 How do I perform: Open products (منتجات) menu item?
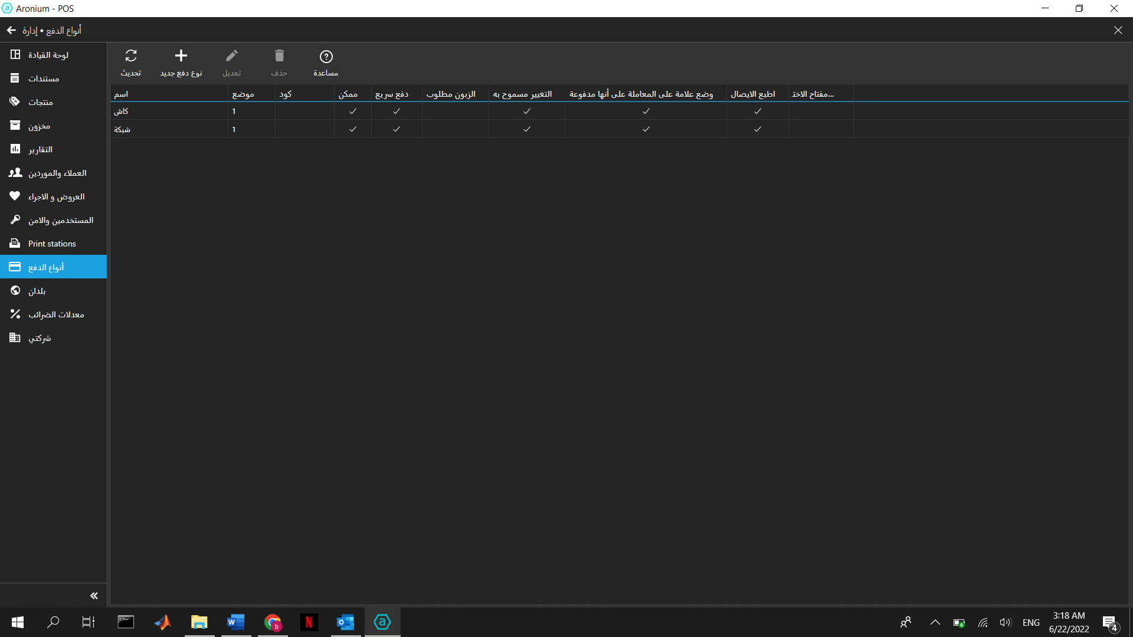40,102
